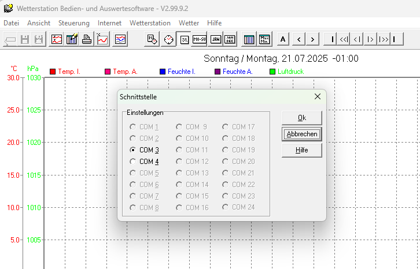420x269 pixels.
Task: Click the blue Feuchte I. legend swatch
Action: pos(163,72)
